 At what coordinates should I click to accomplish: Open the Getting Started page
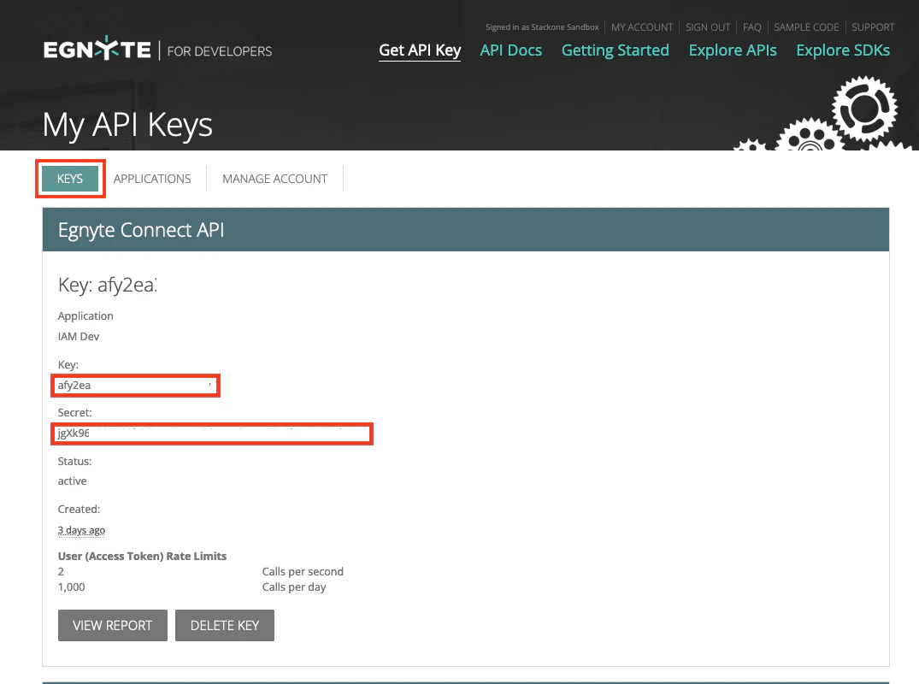pos(616,50)
